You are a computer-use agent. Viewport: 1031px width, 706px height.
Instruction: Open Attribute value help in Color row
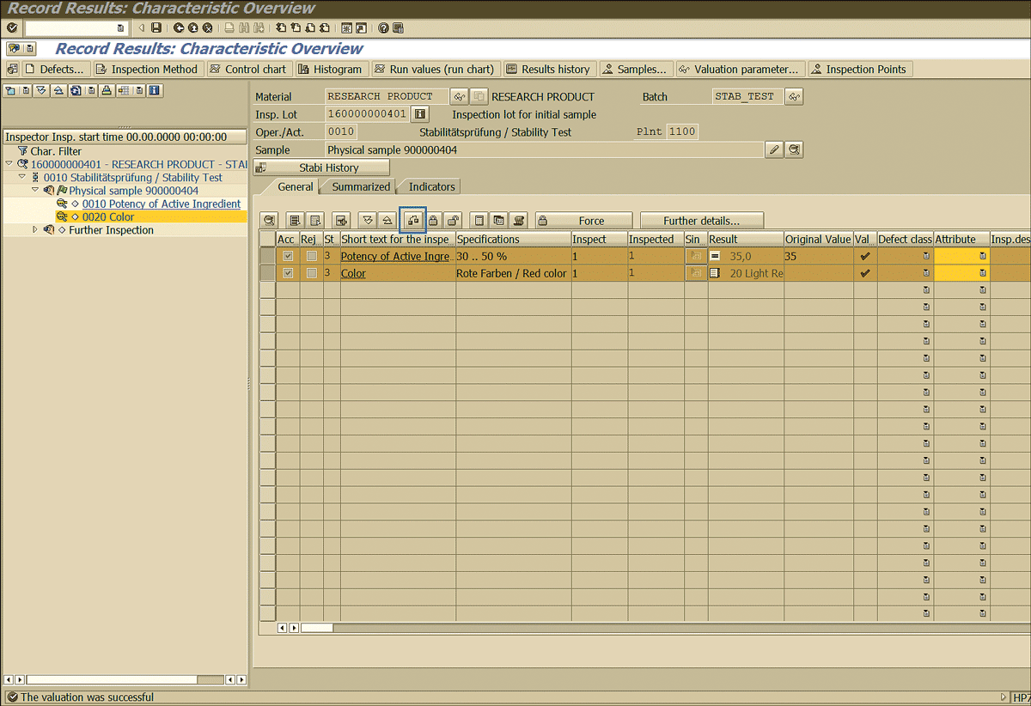tap(982, 273)
